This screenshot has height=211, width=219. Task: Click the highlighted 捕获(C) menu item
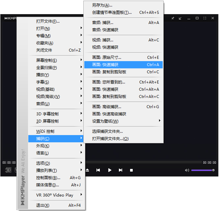tap(56, 139)
